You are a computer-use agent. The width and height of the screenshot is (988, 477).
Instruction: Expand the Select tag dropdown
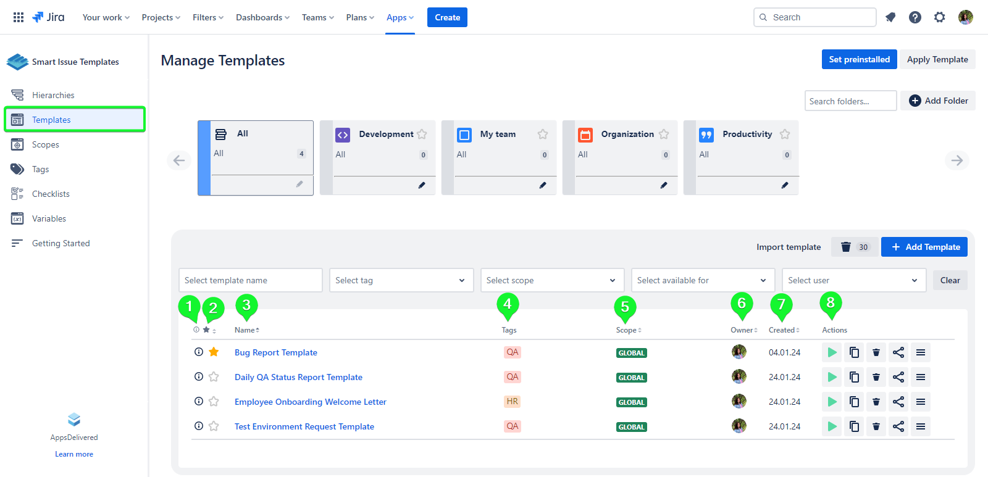pyautogui.click(x=401, y=280)
